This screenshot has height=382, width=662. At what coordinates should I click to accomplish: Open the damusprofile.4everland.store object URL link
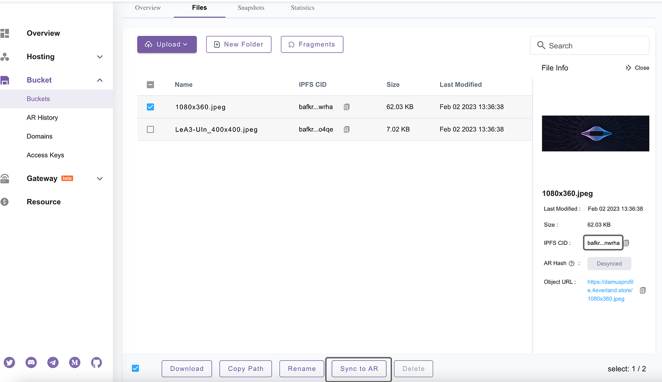tap(610, 290)
